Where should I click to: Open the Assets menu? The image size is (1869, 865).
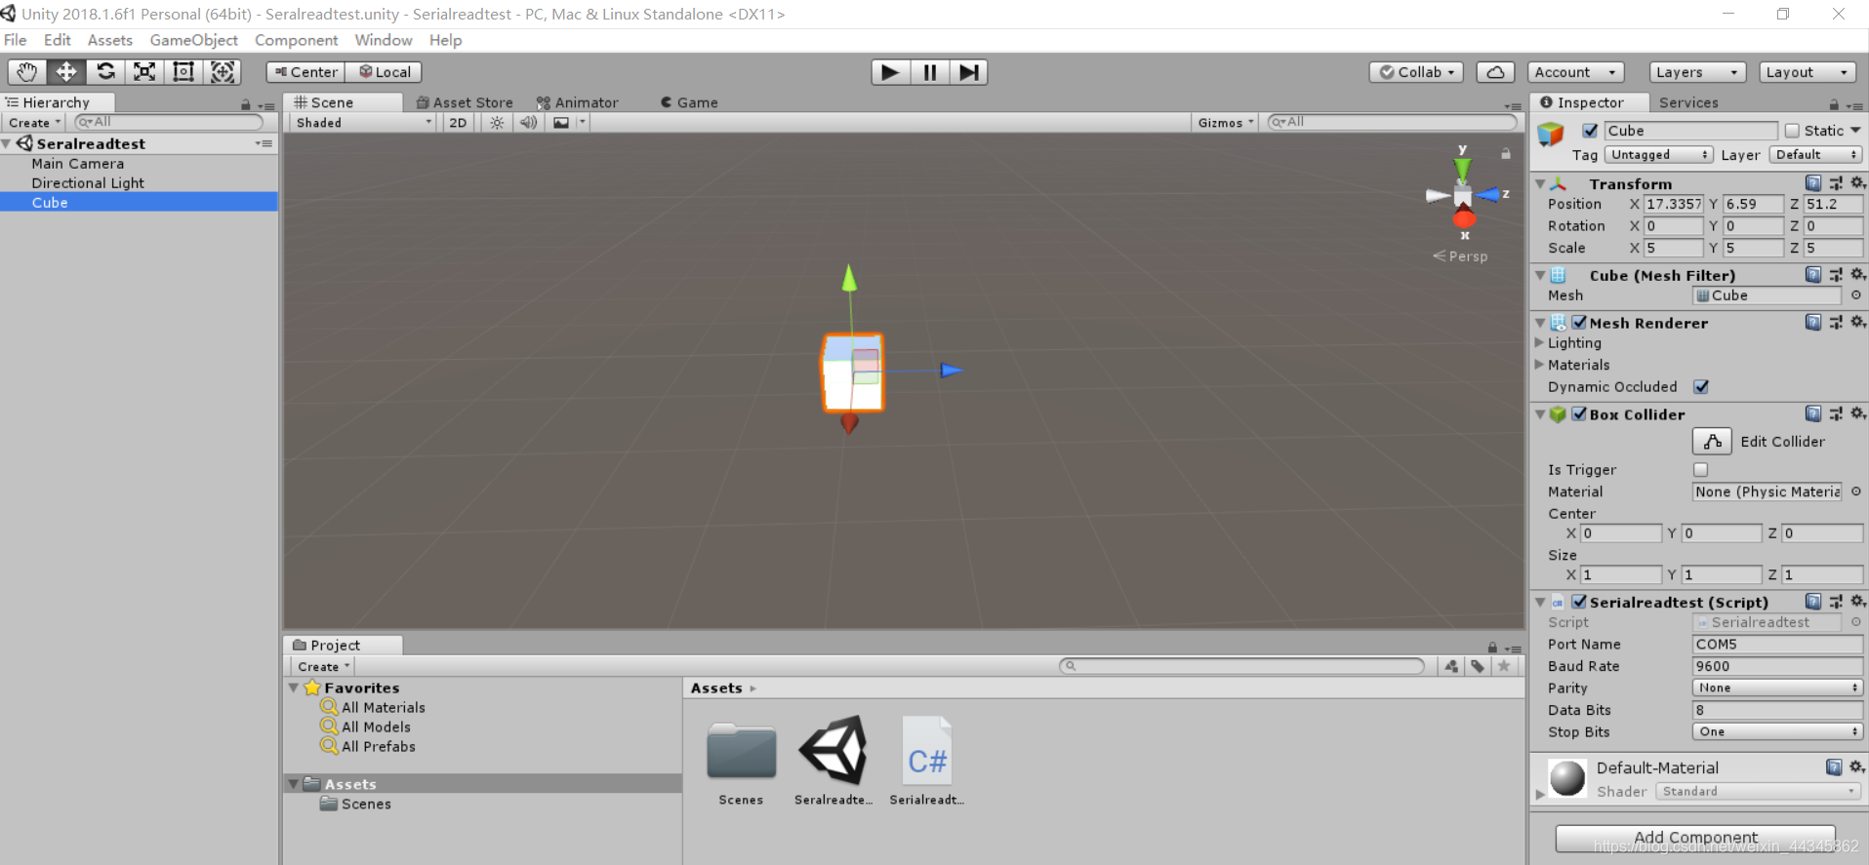click(109, 40)
